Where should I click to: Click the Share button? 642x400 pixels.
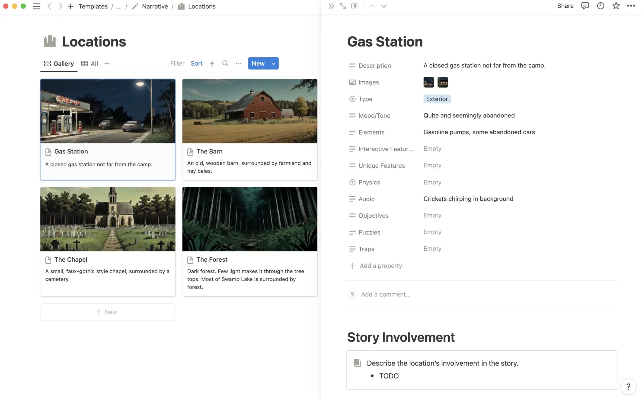tap(565, 6)
